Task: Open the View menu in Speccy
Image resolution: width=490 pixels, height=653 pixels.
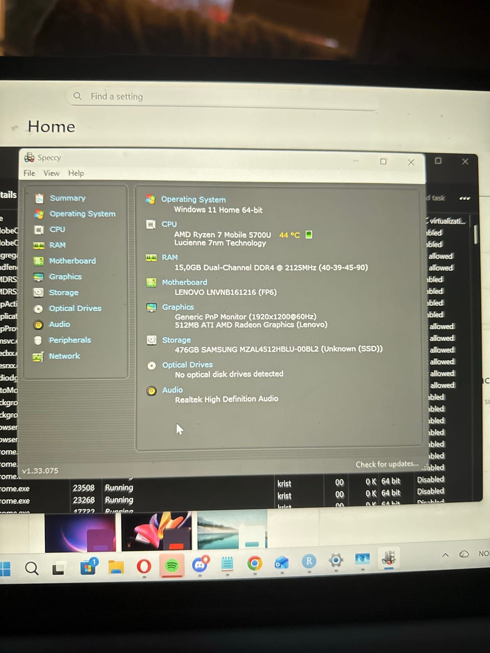Action: (51, 173)
